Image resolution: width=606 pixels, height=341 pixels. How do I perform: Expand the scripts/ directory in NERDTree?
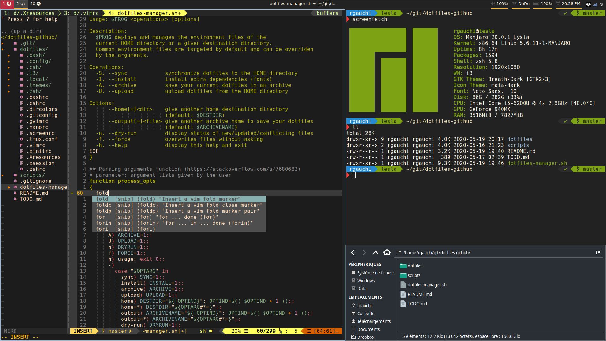pyautogui.click(x=32, y=175)
